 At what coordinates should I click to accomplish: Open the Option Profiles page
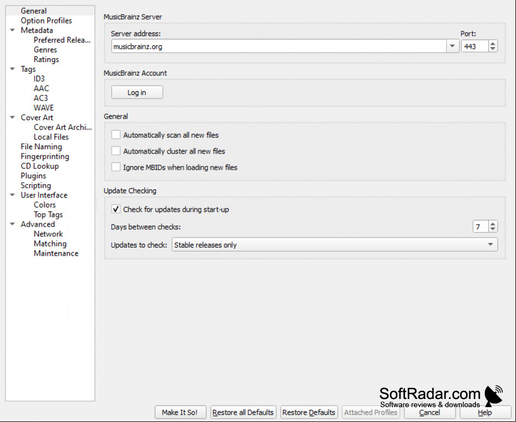(46, 20)
